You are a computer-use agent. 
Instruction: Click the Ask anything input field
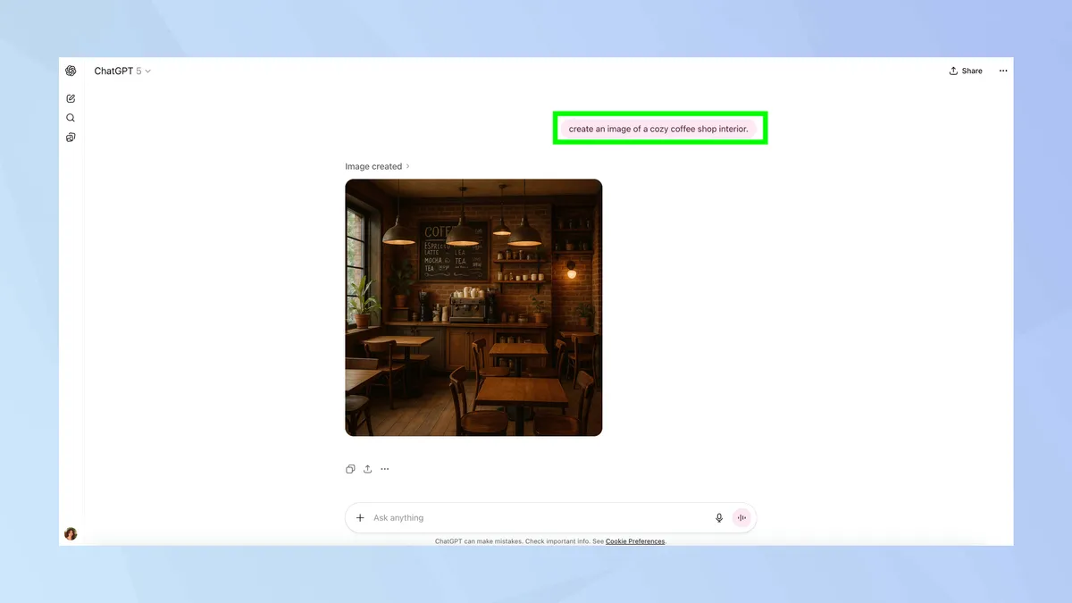pyautogui.click(x=536, y=517)
